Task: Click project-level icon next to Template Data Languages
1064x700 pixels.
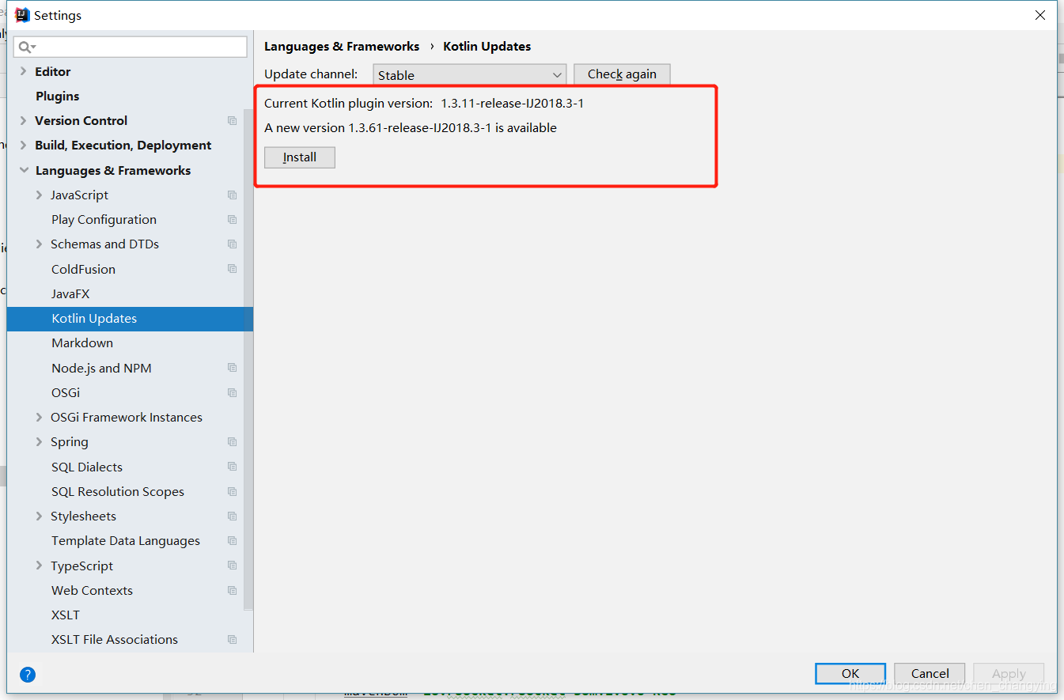Action: (232, 541)
